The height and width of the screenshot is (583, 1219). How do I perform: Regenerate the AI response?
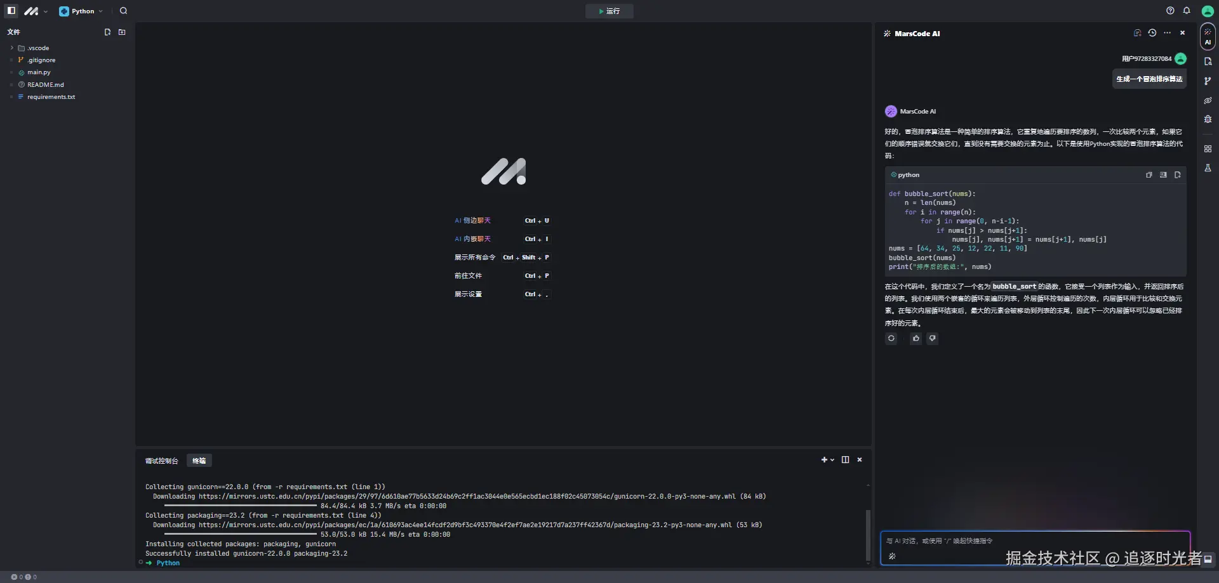(x=891, y=338)
